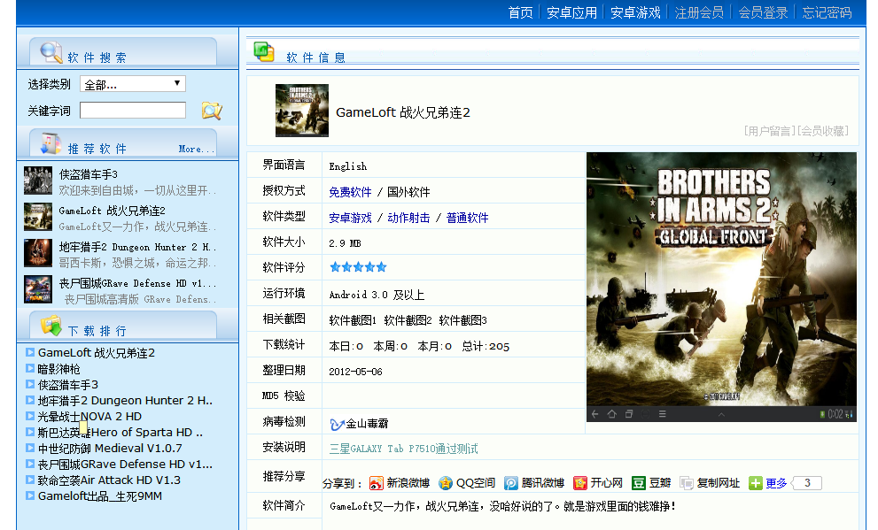Click the 下载排行 panel folder icon
Image resolution: width=878 pixels, height=530 pixels.
[51, 326]
